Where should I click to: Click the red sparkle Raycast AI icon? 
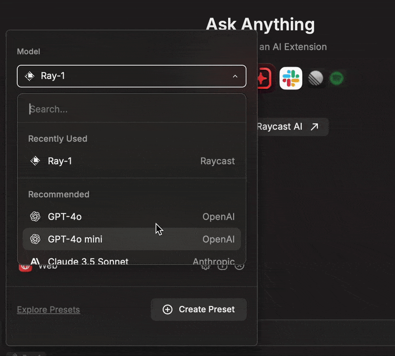[x=265, y=78]
